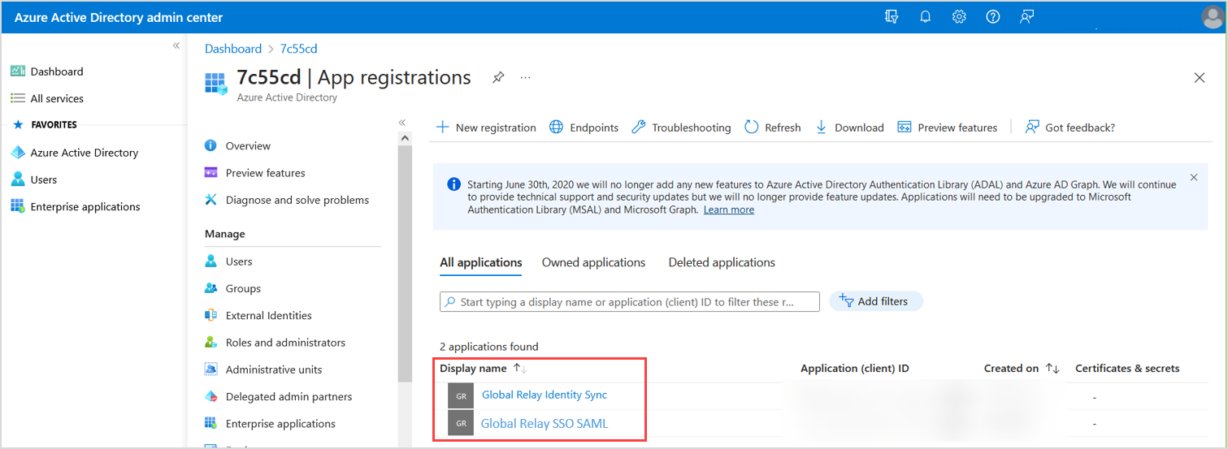
Task: Switch to Owned applications tab
Action: click(x=593, y=262)
